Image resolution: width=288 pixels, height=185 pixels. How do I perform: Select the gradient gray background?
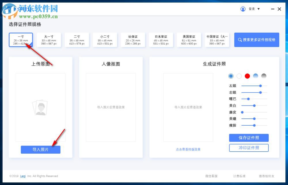[264, 76]
